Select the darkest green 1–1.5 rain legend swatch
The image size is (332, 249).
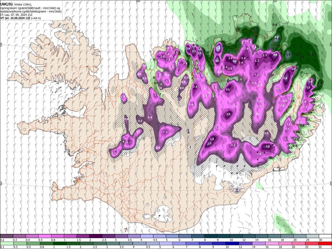pyautogui.click(x=60, y=243)
